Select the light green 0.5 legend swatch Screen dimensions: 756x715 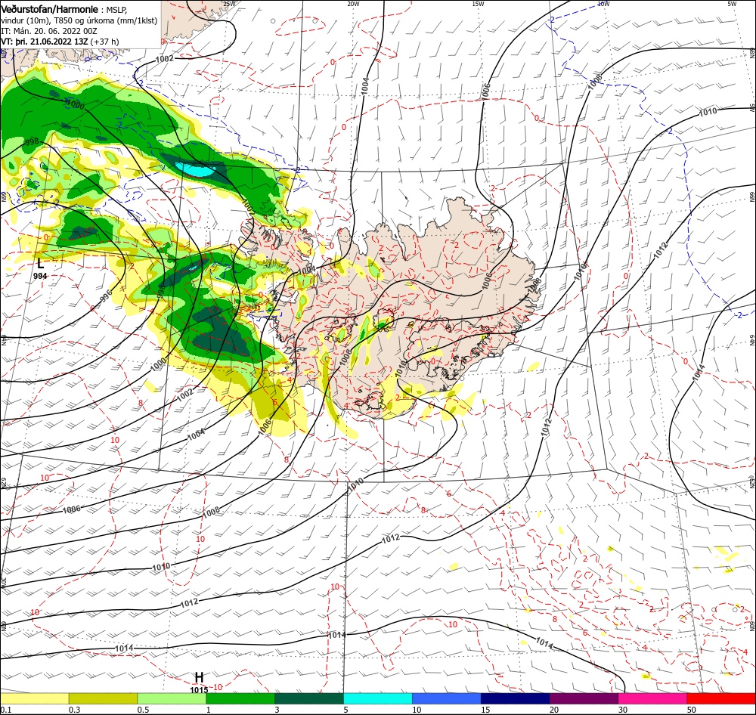pyautogui.click(x=172, y=698)
